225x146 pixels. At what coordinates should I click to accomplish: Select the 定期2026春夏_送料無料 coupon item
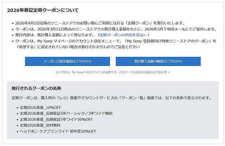[x=40, y=125]
